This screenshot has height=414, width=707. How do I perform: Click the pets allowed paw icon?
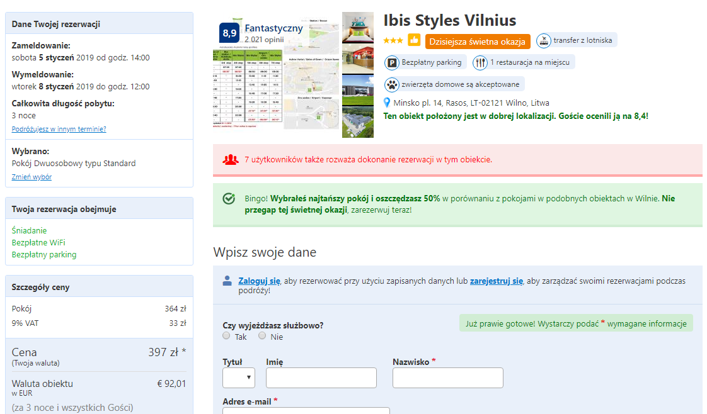coord(392,84)
